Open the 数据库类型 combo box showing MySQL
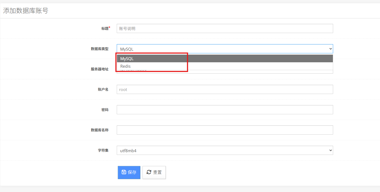Image resolution: width=380 pixels, height=192 pixels. click(225, 49)
